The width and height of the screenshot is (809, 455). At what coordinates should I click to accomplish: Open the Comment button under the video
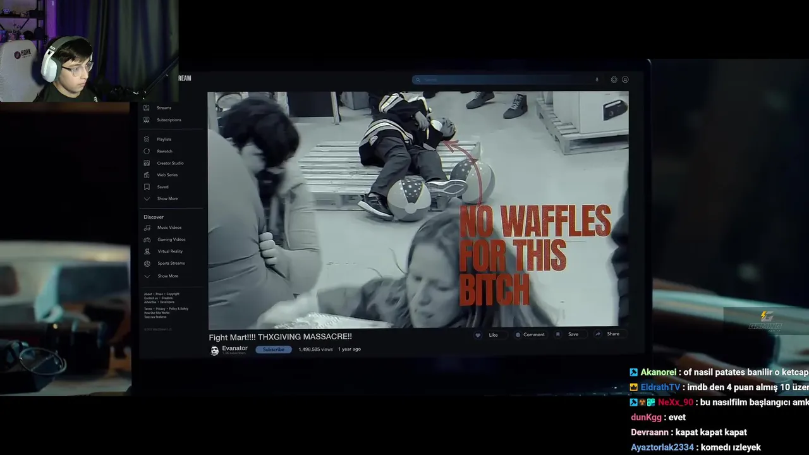click(x=530, y=334)
